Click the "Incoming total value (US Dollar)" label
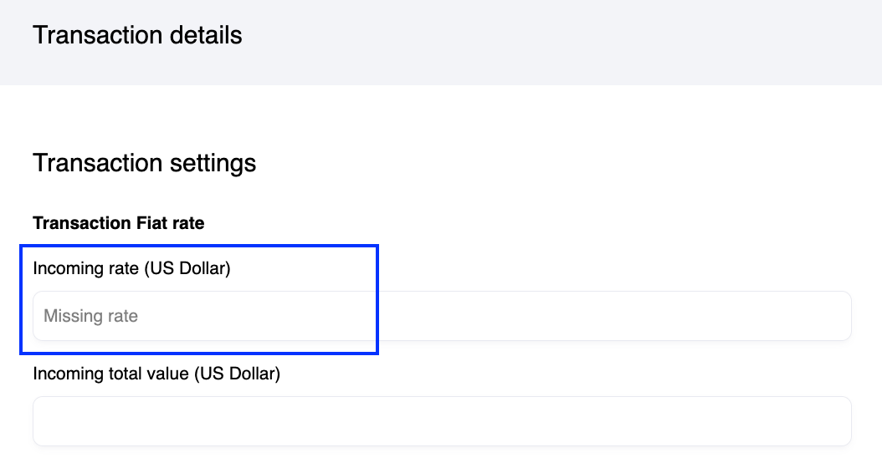Screen dimensions: 882x463 [x=156, y=374]
